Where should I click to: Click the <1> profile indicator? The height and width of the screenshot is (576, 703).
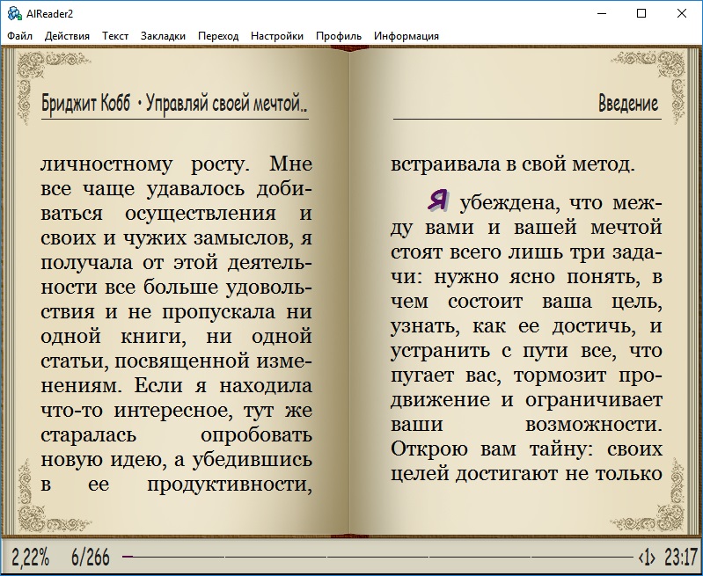[647, 558]
